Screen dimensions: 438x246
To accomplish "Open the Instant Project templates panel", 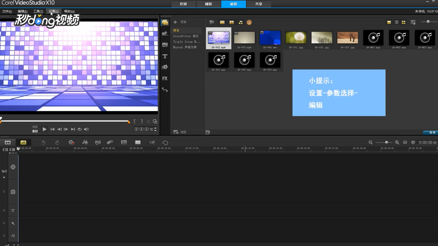I will (x=165, y=34).
